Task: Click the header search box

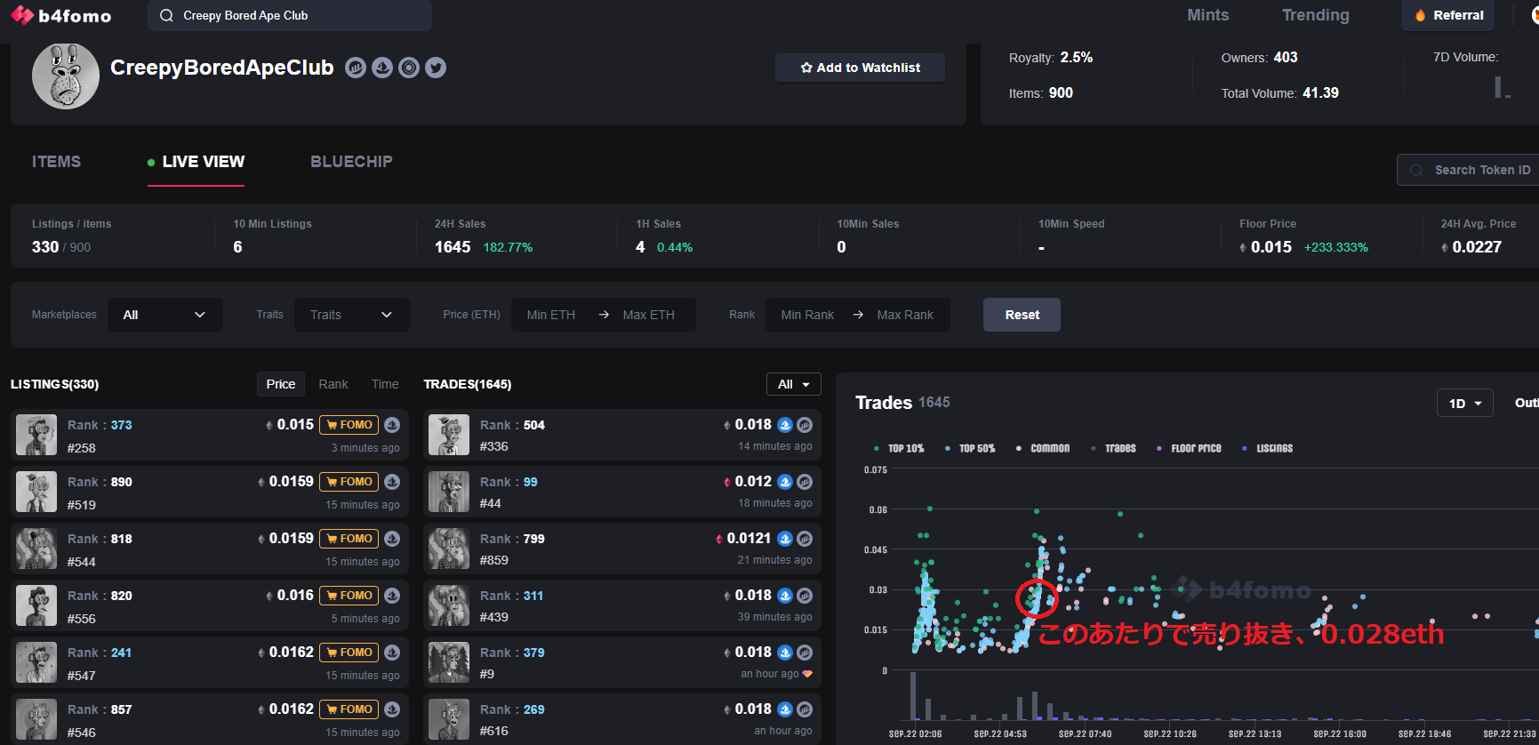Action: (x=290, y=15)
